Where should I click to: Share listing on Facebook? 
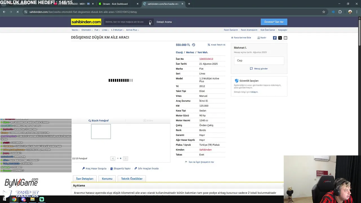(x=275, y=38)
